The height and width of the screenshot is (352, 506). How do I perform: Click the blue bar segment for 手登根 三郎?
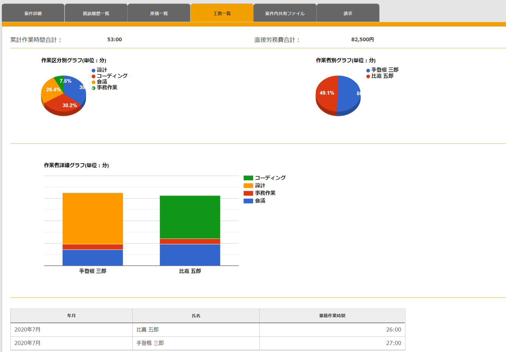(93, 258)
